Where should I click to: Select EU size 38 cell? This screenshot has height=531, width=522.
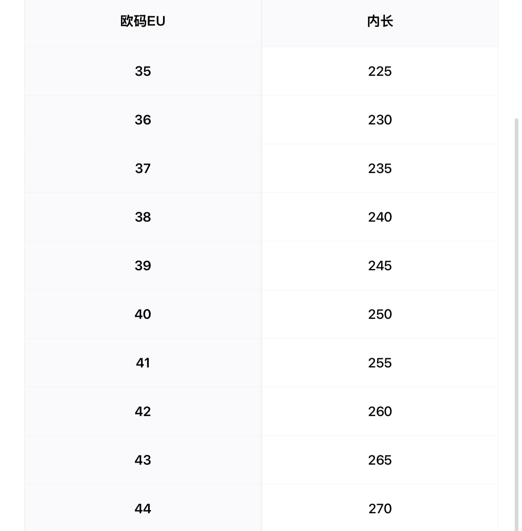coord(143,217)
